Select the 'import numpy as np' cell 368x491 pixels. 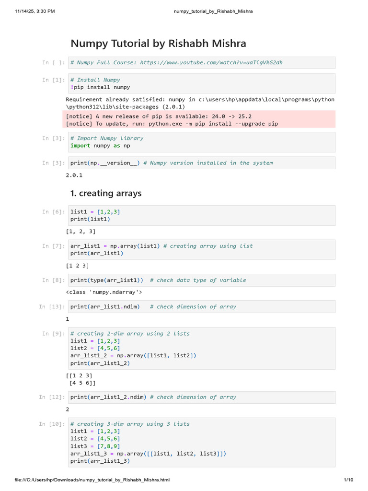(200, 142)
